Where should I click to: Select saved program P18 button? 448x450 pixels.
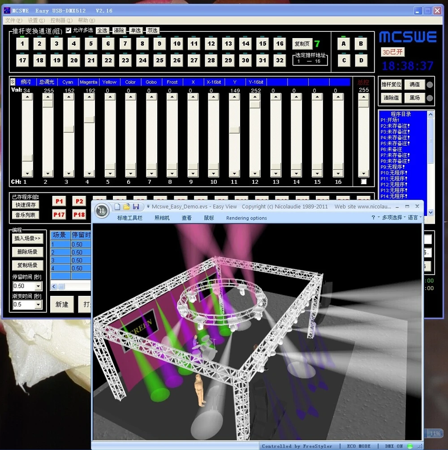[x=79, y=214]
